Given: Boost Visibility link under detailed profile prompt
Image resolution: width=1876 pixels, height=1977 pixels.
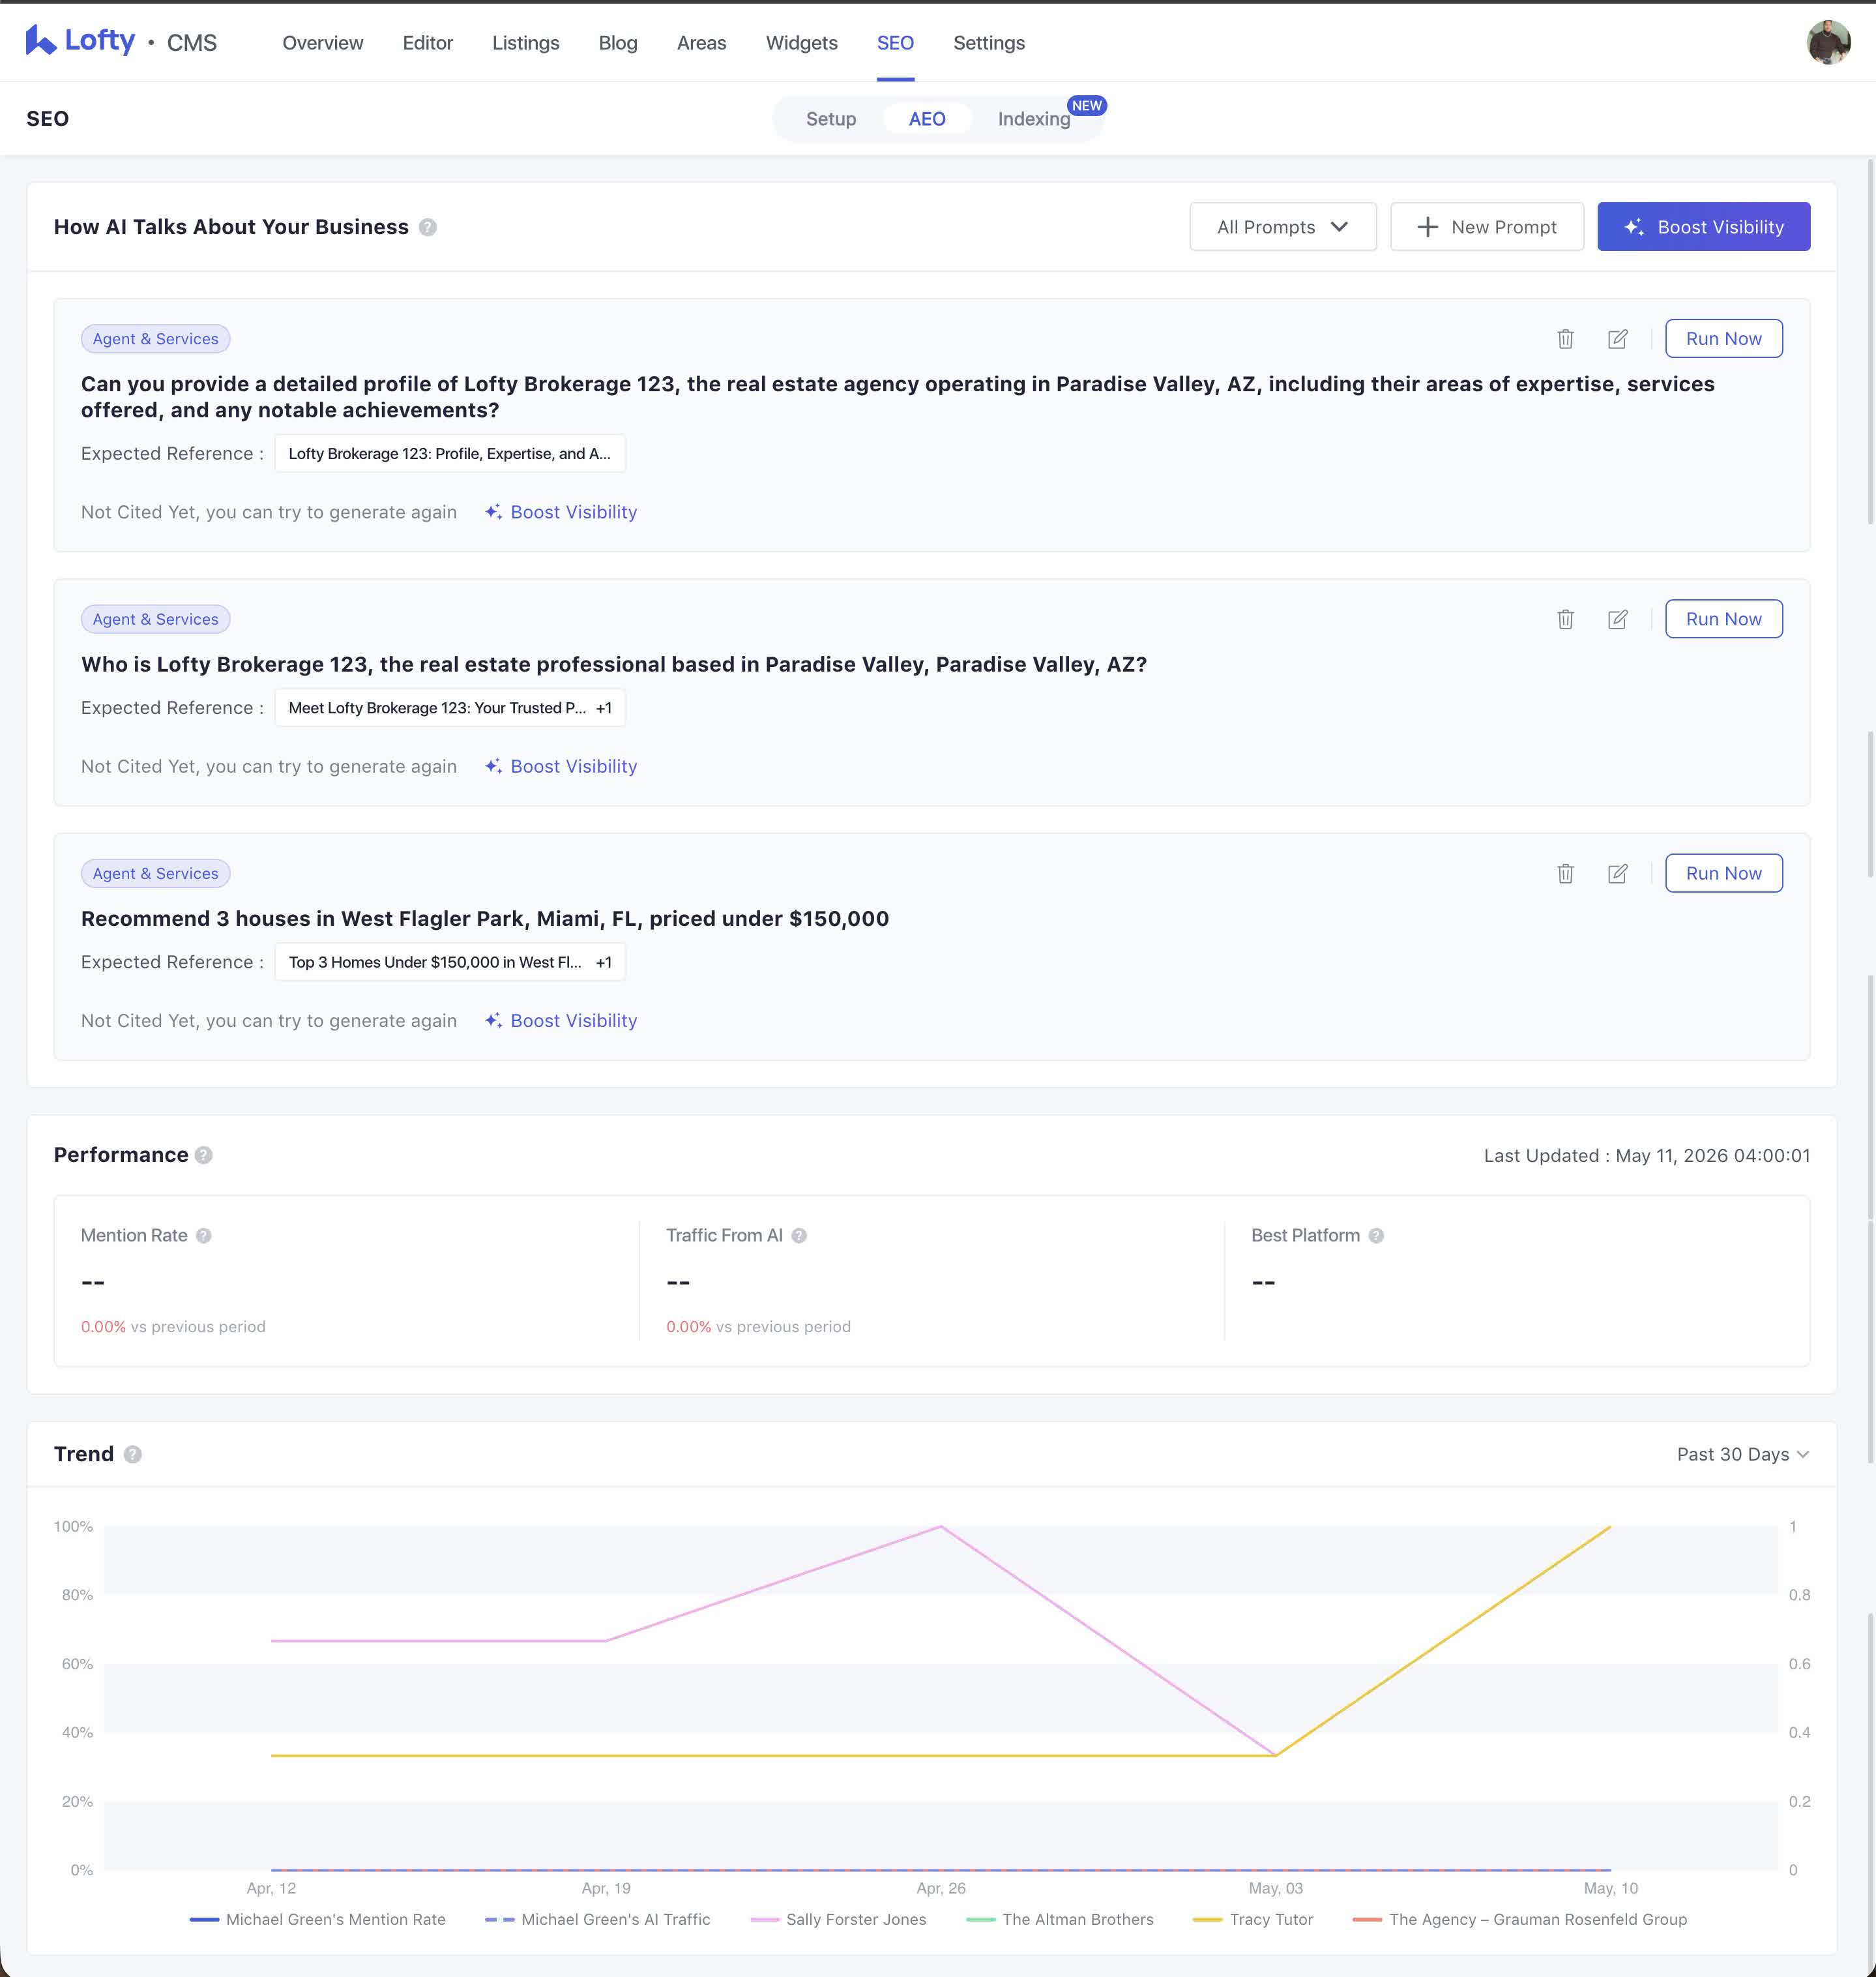Looking at the screenshot, I should pyautogui.click(x=561, y=513).
